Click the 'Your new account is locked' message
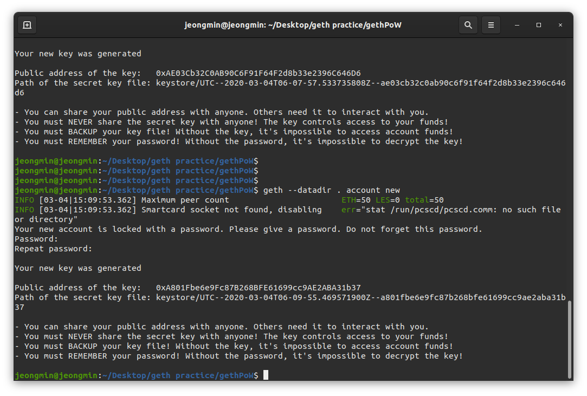This screenshot has height=396, width=587. pyautogui.click(x=248, y=229)
